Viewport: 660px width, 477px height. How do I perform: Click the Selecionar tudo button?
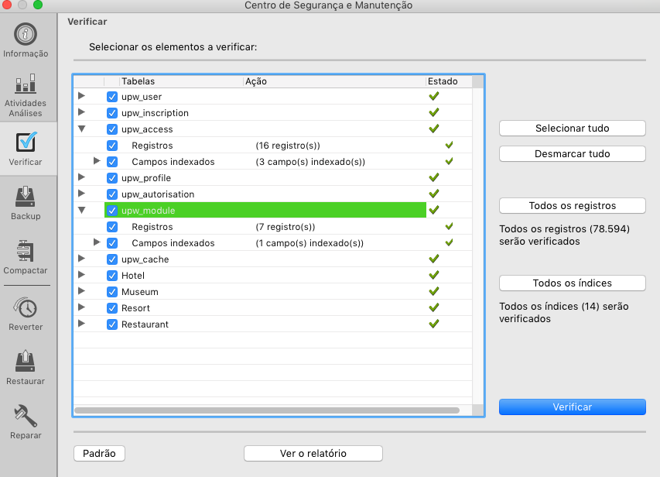(572, 129)
